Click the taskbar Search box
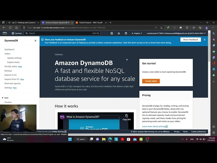The height and width of the screenshot is (163, 217). [81, 139]
